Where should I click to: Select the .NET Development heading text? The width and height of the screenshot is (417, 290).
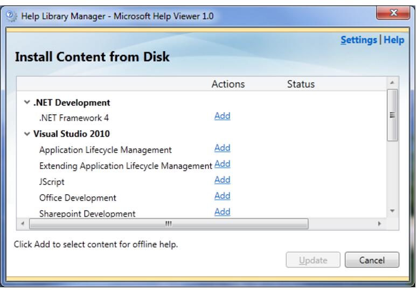click(72, 102)
